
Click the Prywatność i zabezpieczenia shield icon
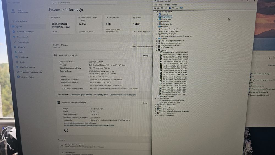coord(18,72)
